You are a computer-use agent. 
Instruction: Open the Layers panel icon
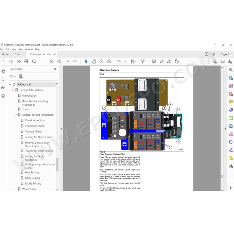(x=3, y=96)
